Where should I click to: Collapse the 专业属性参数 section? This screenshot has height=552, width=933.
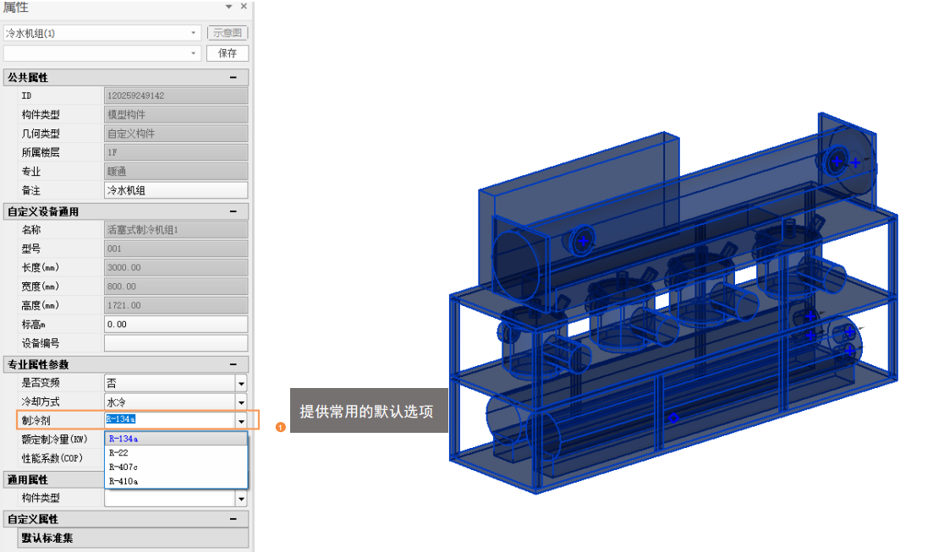[x=233, y=365]
